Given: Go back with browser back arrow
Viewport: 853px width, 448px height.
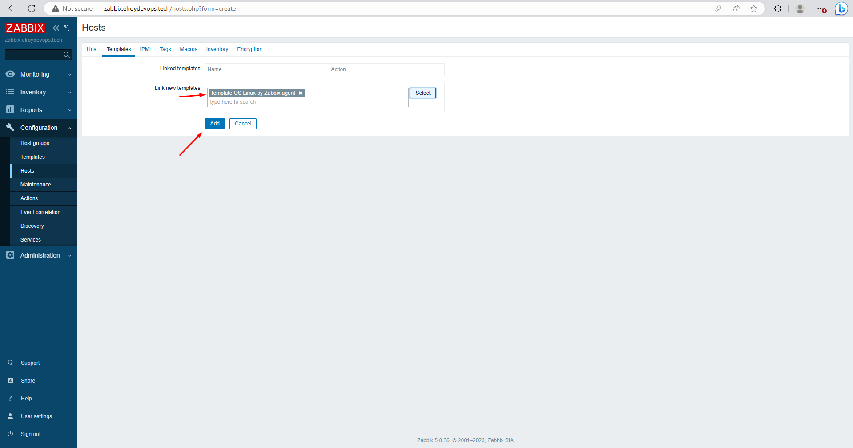Looking at the screenshot, I should tap(12, 8).
